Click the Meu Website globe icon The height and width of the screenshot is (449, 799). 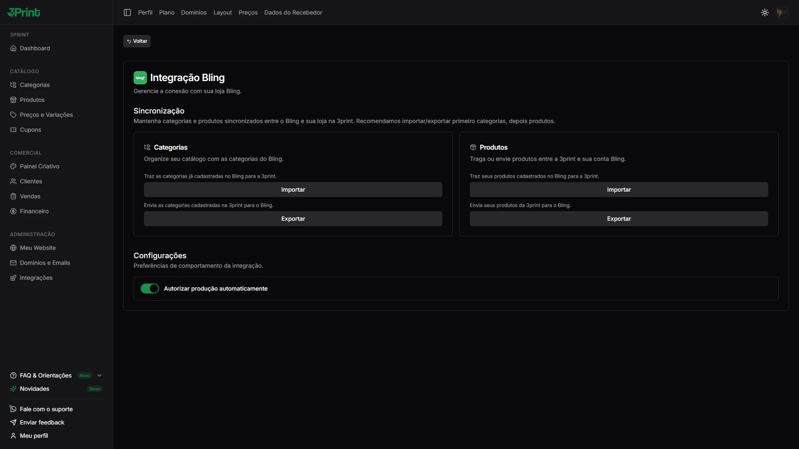coord(13,248)
